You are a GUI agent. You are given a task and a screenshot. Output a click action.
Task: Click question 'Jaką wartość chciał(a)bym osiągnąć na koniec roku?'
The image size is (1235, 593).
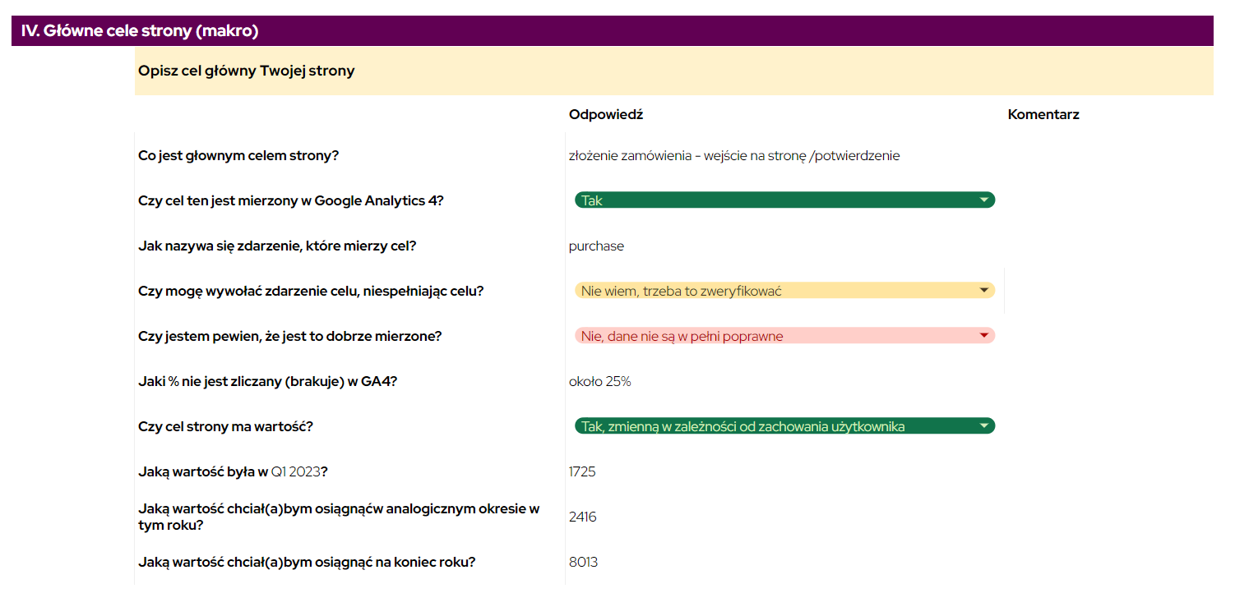click(x=307, y=562)
